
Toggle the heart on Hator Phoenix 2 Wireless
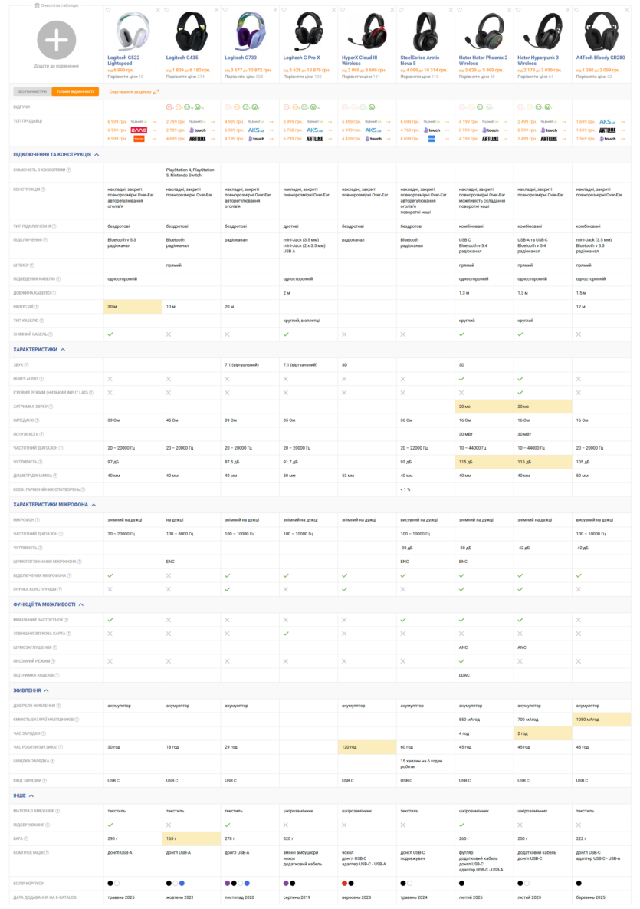click(x=459, y=10)
